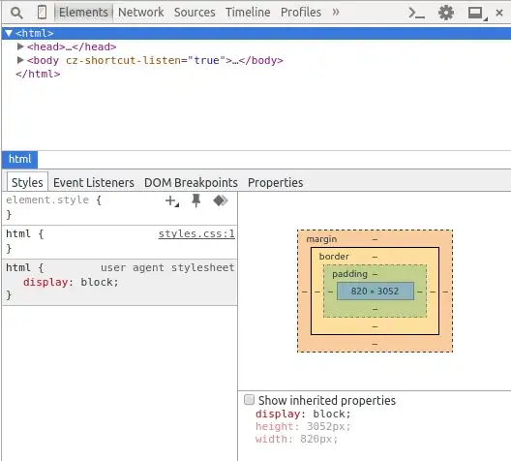The image size is (511, 461).
Task: Show more tabs via double chevron
Action: pyautogui.click(x=336, y=13)
